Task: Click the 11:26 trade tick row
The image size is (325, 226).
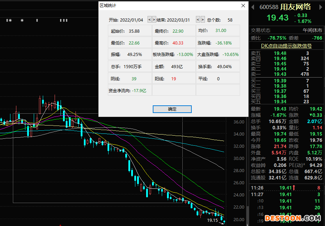Action: (286, 188)
